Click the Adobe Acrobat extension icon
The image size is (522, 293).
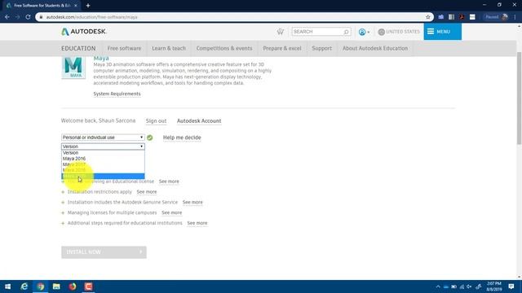pos(462,17)
